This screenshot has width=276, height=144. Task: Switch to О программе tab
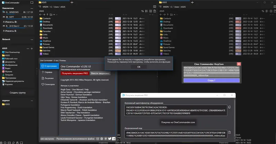(x=49, y=66)
